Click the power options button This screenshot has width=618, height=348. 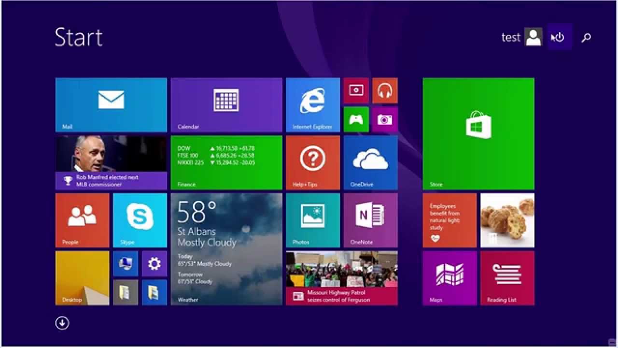pyautogui.click(x=560, y=37)
